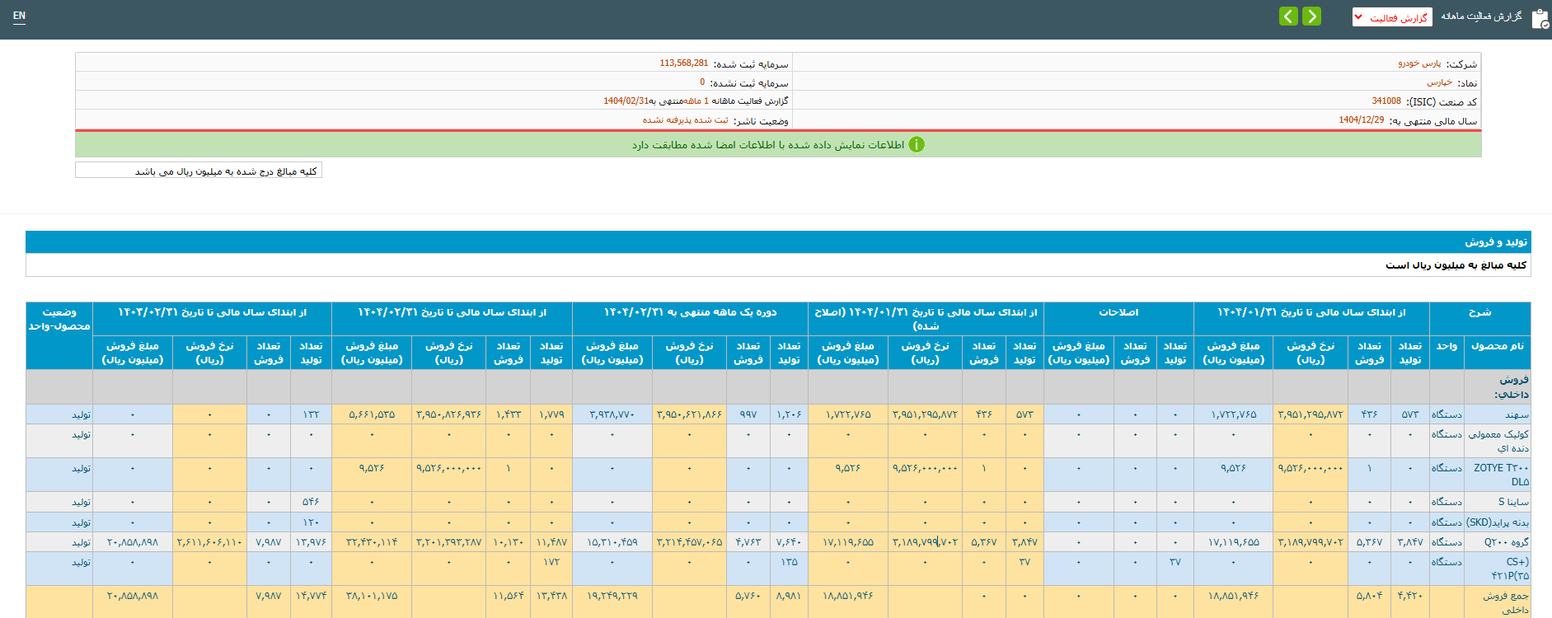
Task: Click the جمع فروش داخلی total row label
Action: coord(1506,602)
